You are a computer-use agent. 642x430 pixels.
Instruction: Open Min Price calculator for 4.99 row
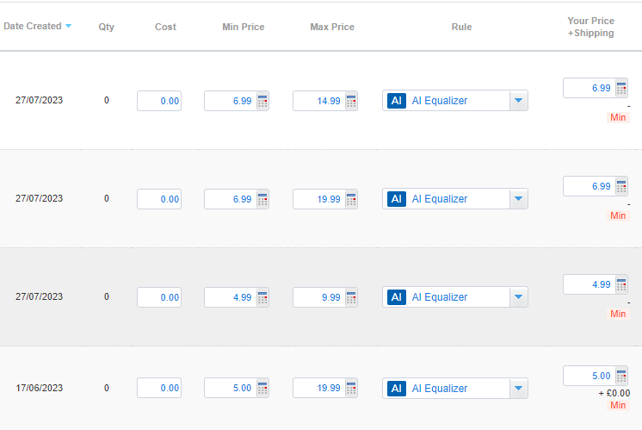[x=262, y=297]
